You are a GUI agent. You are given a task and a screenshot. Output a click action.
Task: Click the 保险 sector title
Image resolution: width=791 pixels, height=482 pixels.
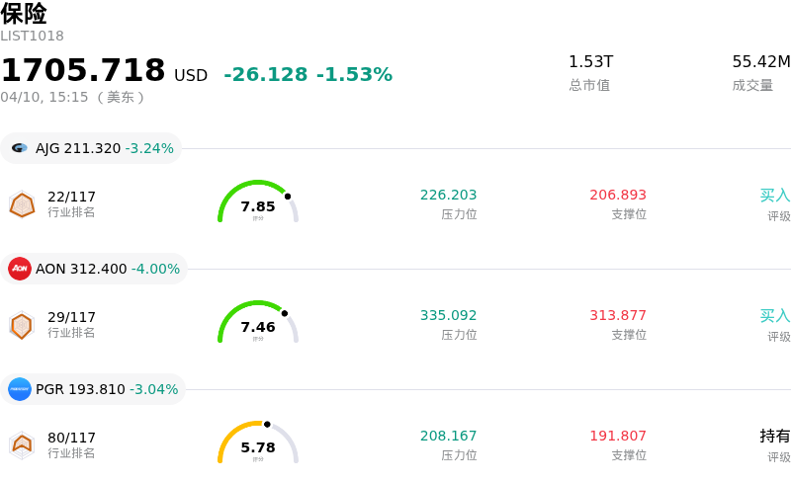(x=24, y=14)
